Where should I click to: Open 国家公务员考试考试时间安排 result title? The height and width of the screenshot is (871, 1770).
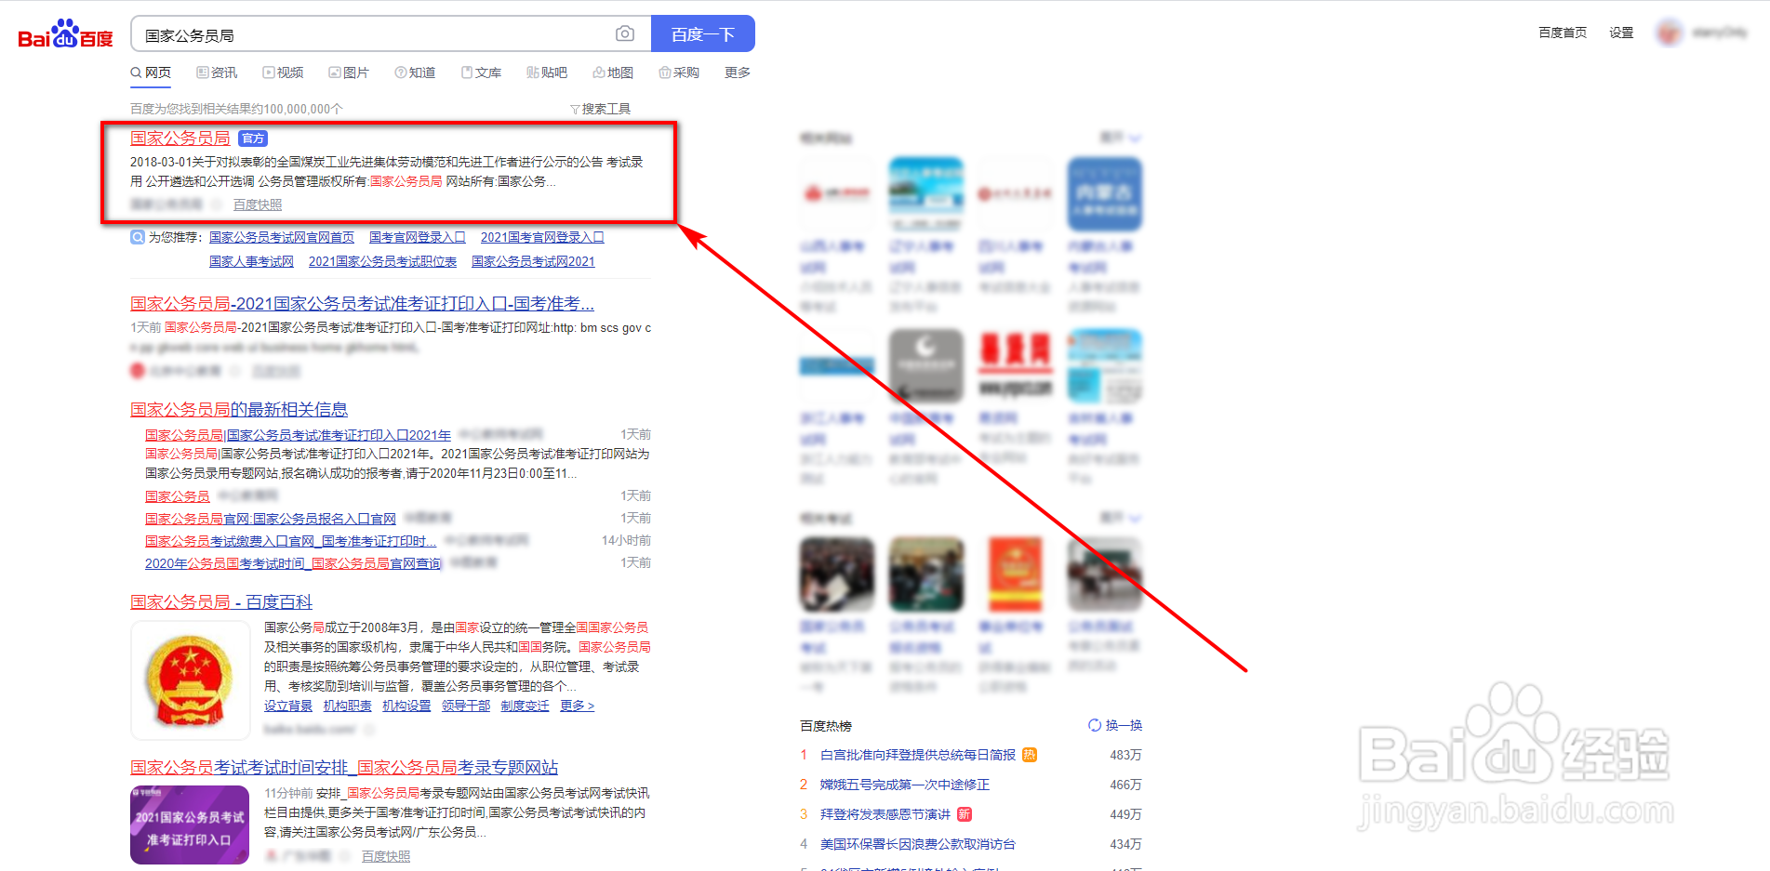tap(344, 767)
